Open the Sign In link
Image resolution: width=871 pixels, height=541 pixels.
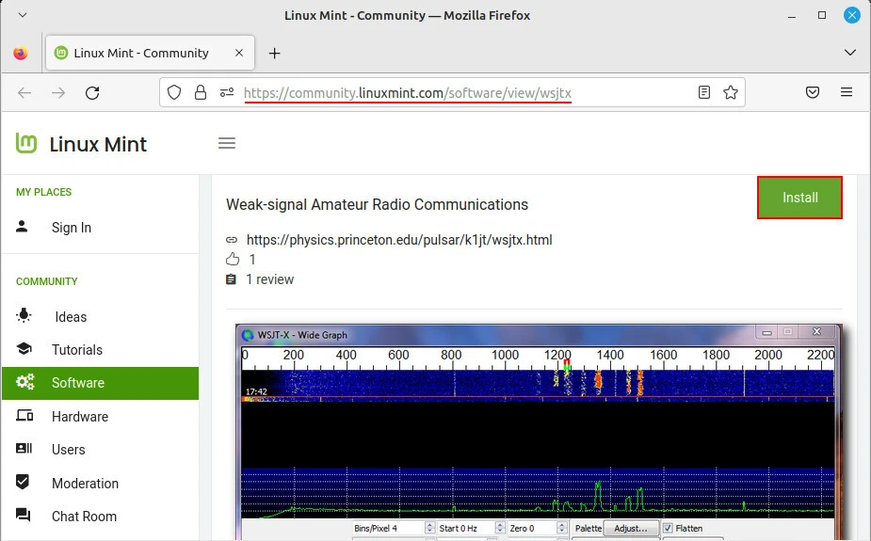coord(72,228)
